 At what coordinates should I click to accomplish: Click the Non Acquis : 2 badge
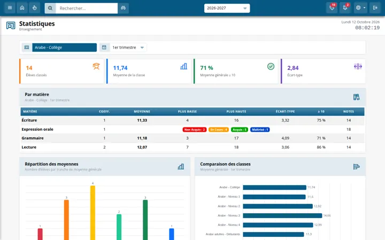click(195, 130)
